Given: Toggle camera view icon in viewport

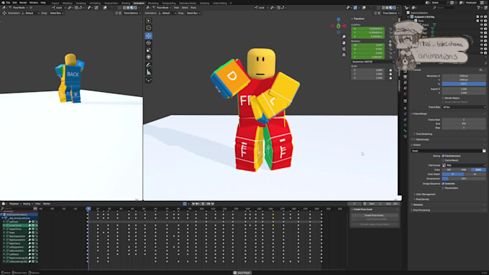Looking at the screenshot, I should pos(344,49).
